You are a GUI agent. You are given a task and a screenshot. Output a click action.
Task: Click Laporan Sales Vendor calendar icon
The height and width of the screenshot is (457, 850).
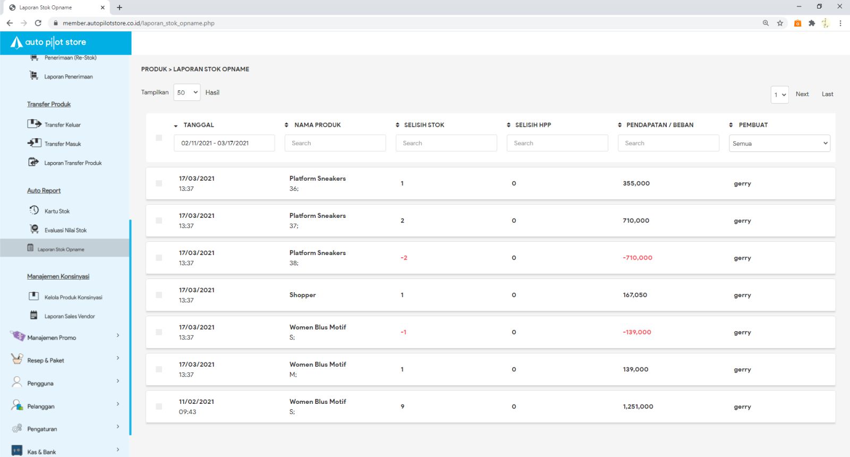point(33,316)
